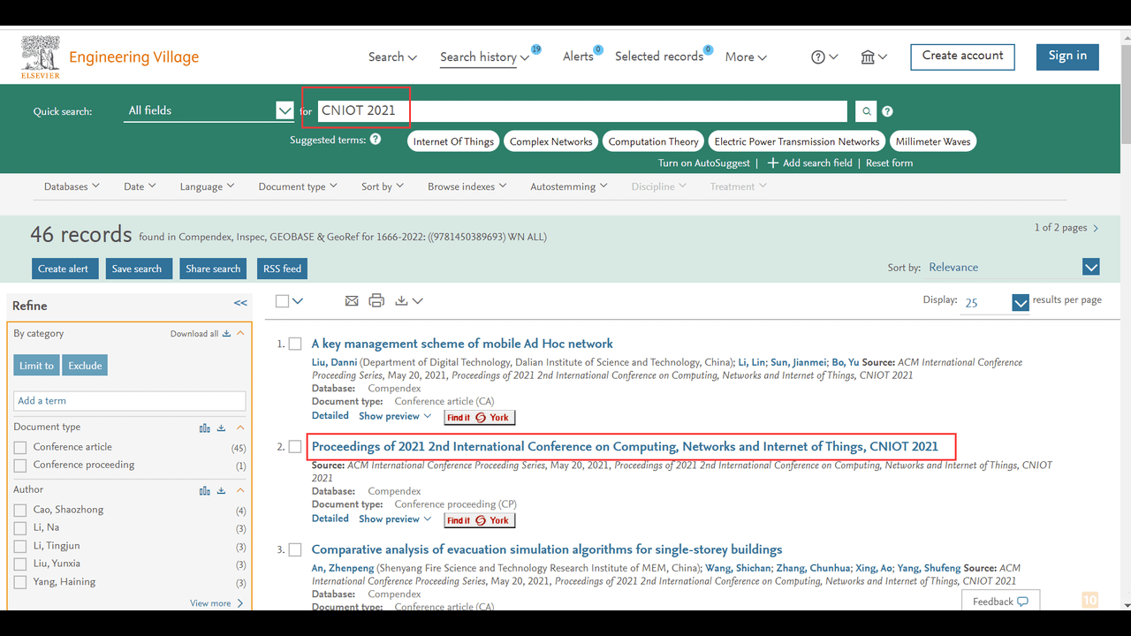Check the Conference proceeding filter
This screenshot has height=636, width=1131.
(x=20, y=466)
